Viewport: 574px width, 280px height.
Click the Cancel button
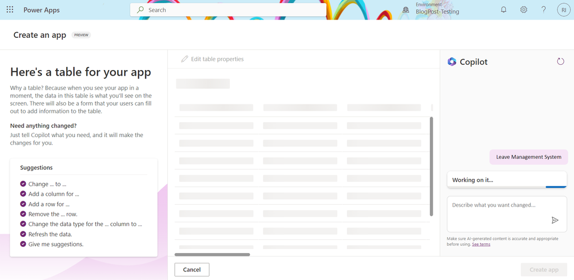click(x=192, y=270)
